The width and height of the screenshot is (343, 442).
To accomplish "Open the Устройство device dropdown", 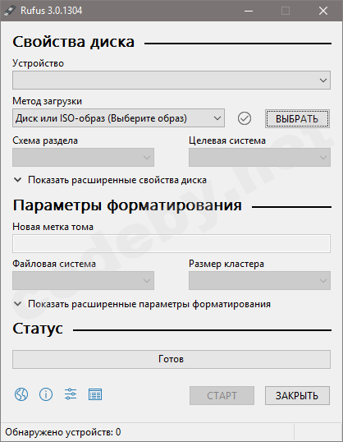I will 171,80.
